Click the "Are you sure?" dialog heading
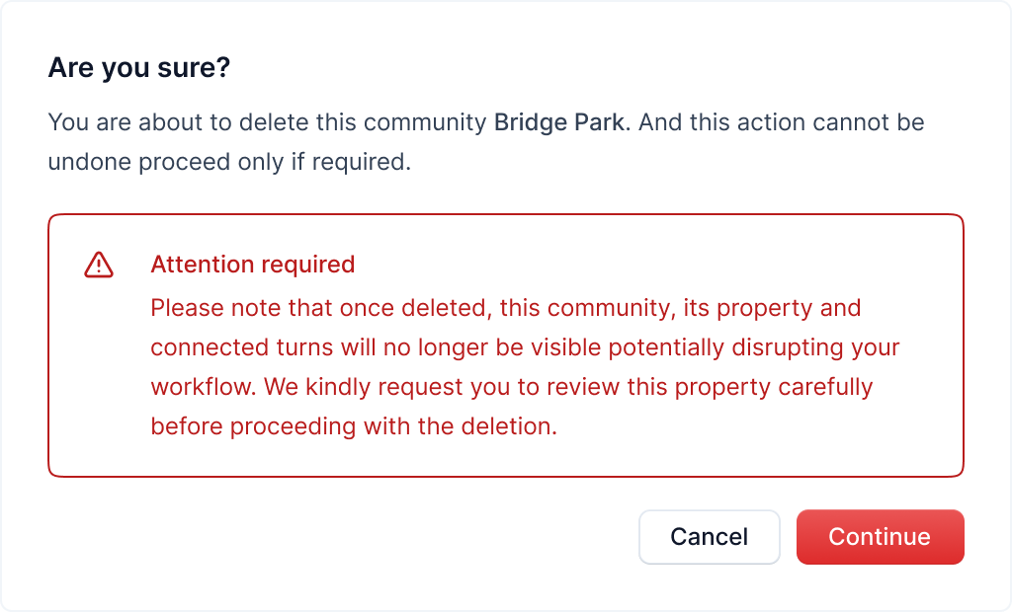 click(x=138, y=69)
